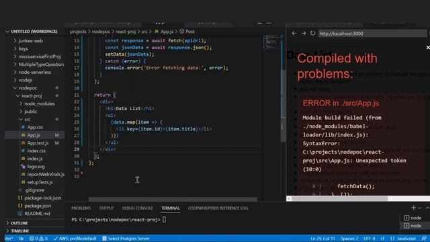Collapse the react-proj folder

32,95
